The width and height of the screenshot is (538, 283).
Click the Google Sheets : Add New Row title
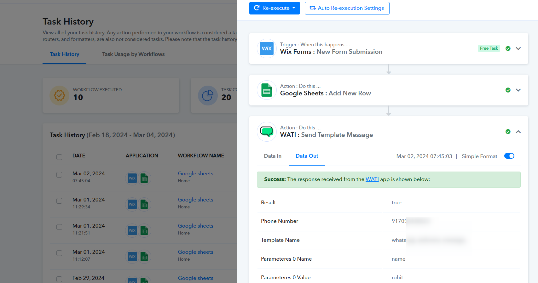click(x=326, y=93)
